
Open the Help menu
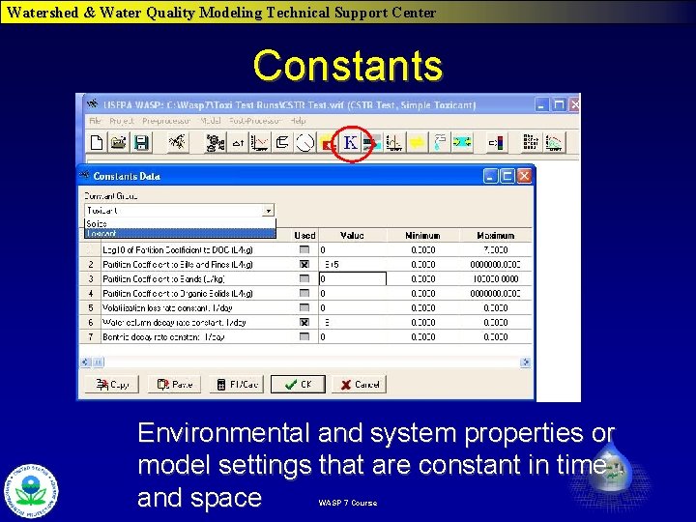pos(299,120)
